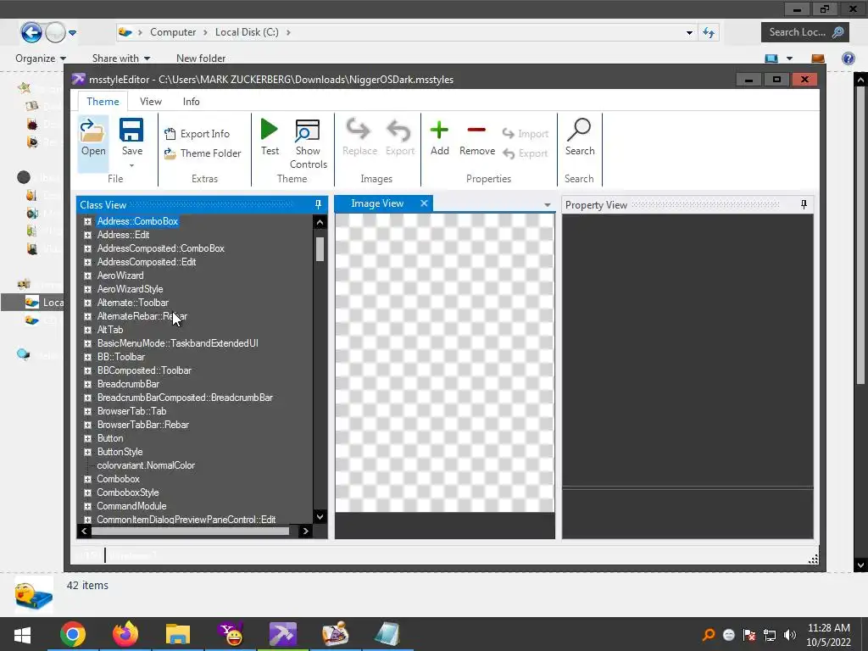868x651 pixels.
Task: Switch to the View ribbon tab
Action: point(151,102)
